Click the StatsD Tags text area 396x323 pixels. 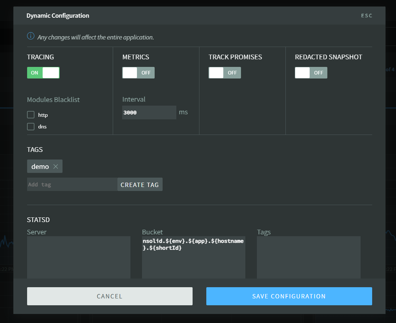tap(309, 257)
